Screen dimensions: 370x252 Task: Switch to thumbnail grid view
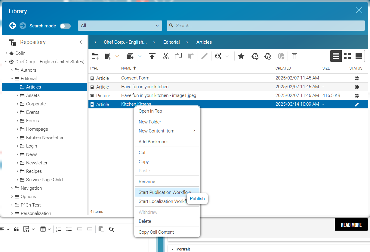pyautogui.click(x=347, y=56)
